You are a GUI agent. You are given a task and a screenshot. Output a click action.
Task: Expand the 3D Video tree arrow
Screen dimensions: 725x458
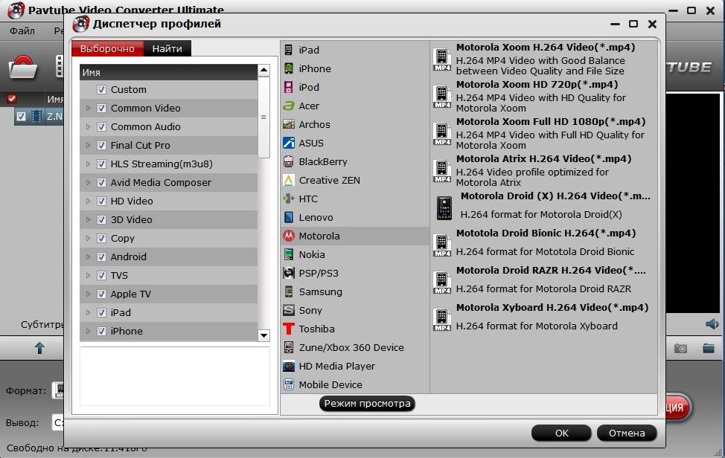coord(88,220)
